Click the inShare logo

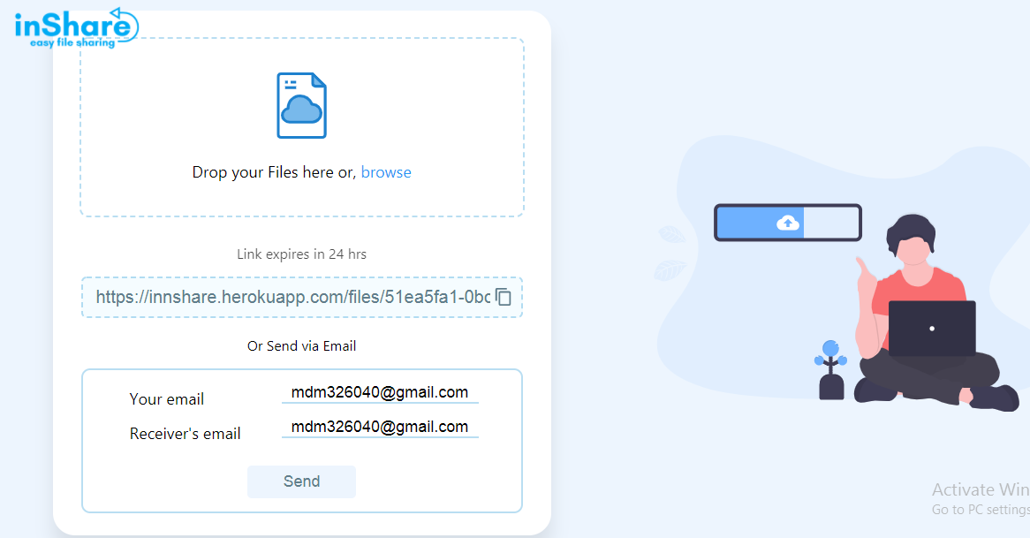click(x=76, y=28)
